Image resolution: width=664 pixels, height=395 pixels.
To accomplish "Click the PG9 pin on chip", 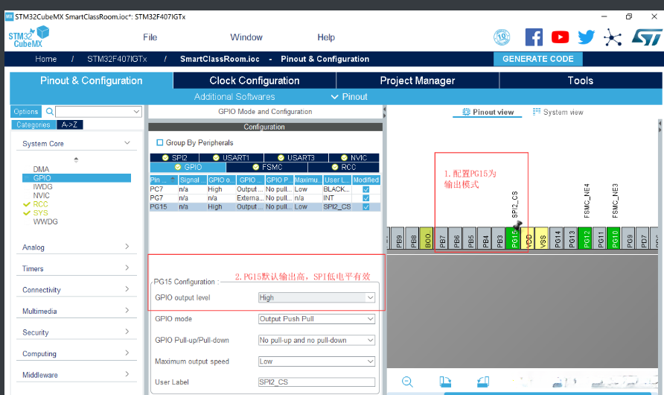I will tap(629, 238).
